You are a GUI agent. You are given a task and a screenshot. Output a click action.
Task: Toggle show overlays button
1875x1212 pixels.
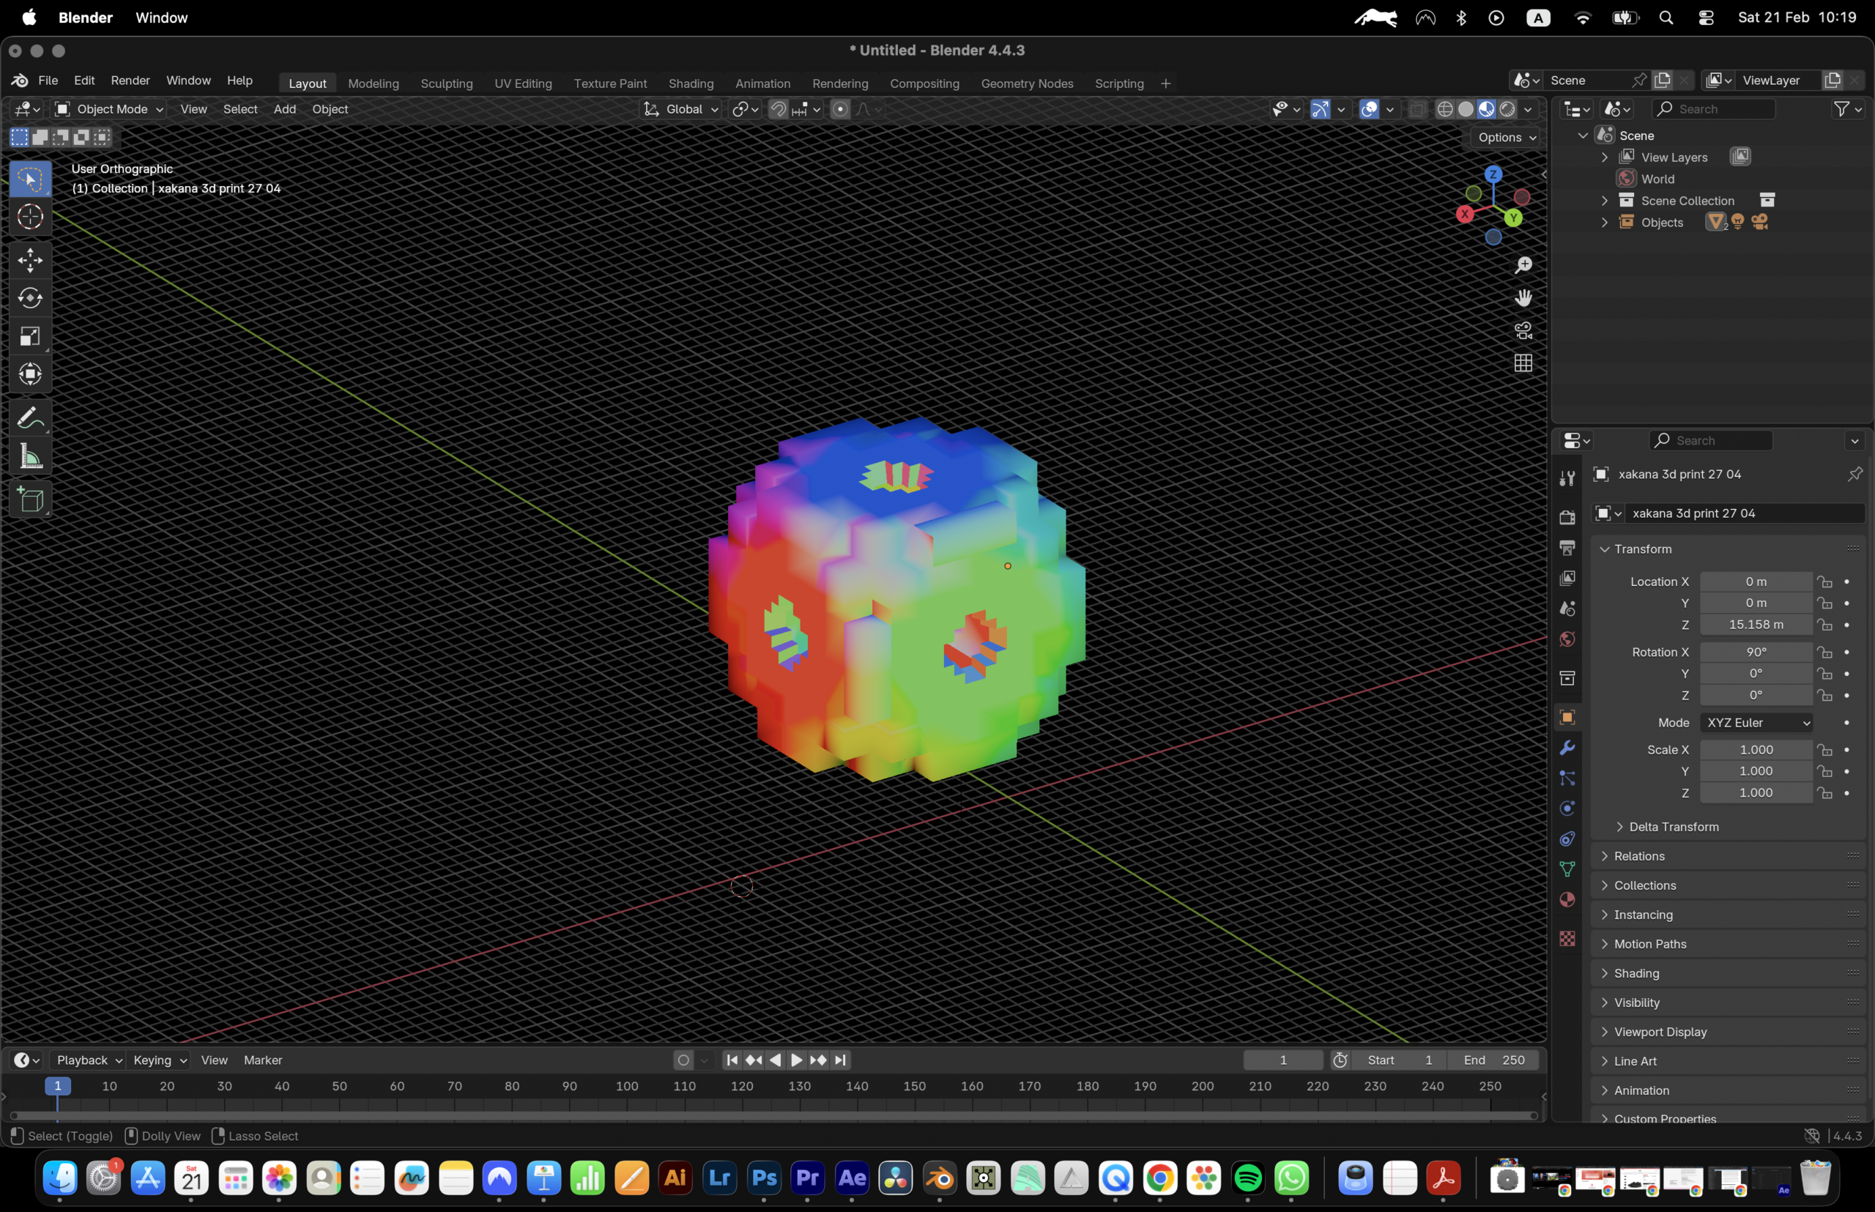point(1370,109)
